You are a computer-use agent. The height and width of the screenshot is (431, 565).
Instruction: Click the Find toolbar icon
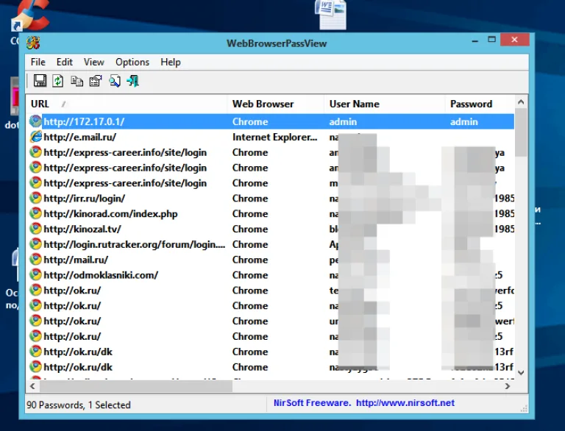[x=115, y=81]
